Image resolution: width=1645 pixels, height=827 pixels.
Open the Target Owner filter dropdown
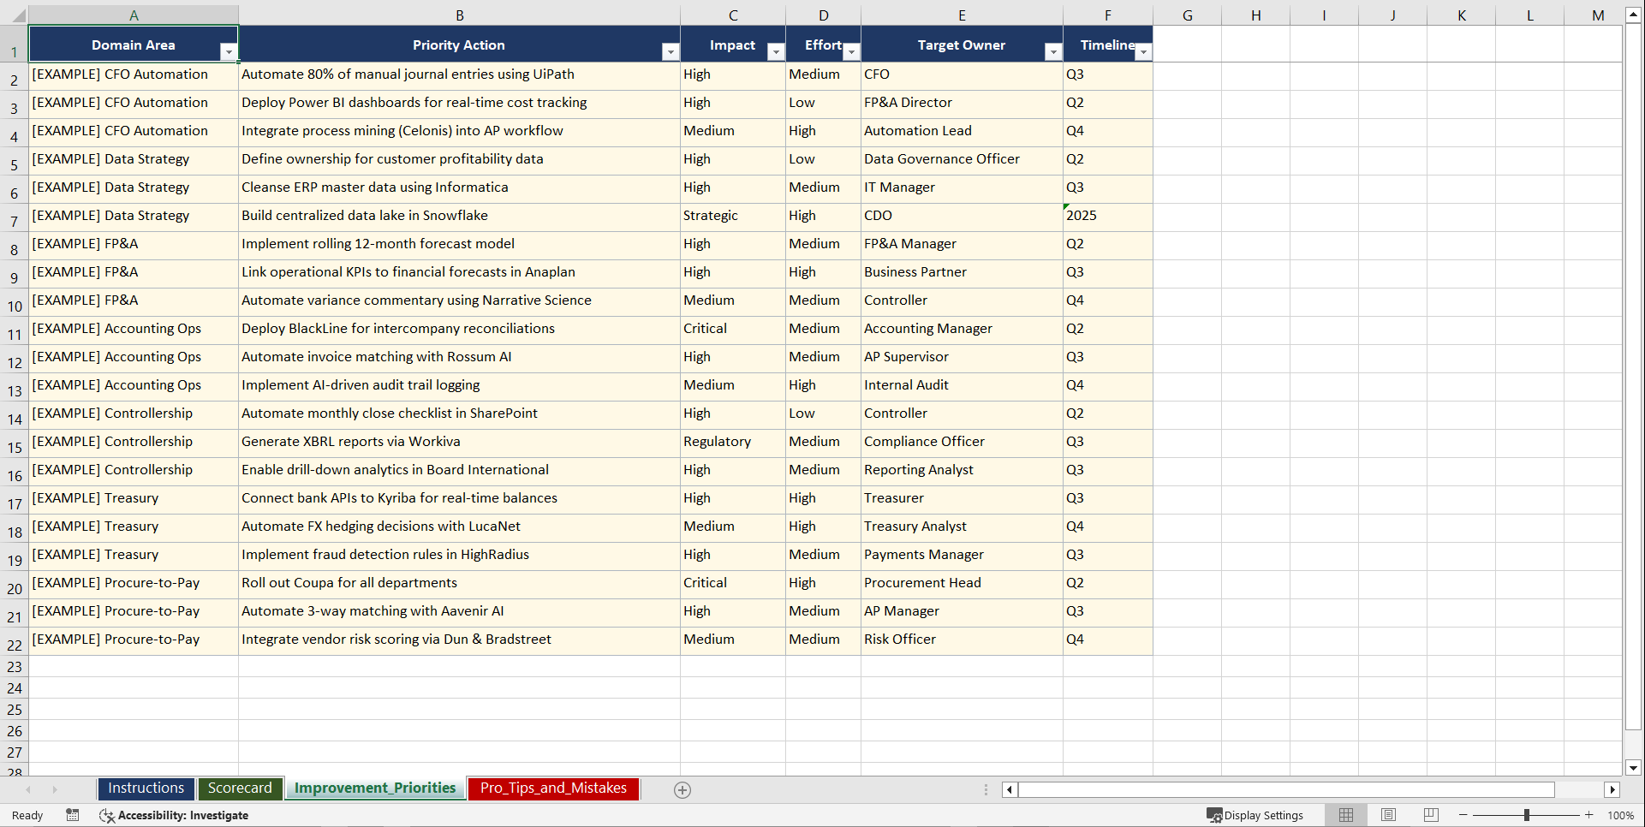(x=1052, y=51)
